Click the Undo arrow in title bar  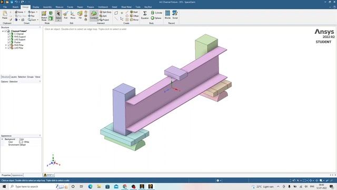click(16, 2)
